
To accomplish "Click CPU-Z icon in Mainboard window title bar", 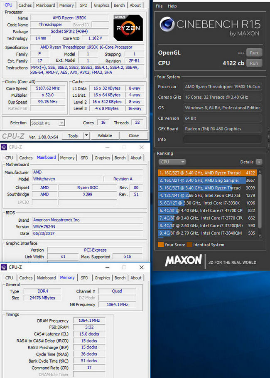I will click(4, 147).
